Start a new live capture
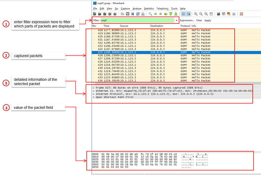The height and width of the screenshot is (175, 261). tap(105, 14)
